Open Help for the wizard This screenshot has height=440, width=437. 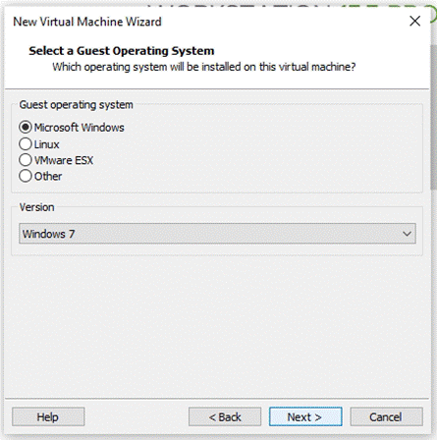coord(48,416)
